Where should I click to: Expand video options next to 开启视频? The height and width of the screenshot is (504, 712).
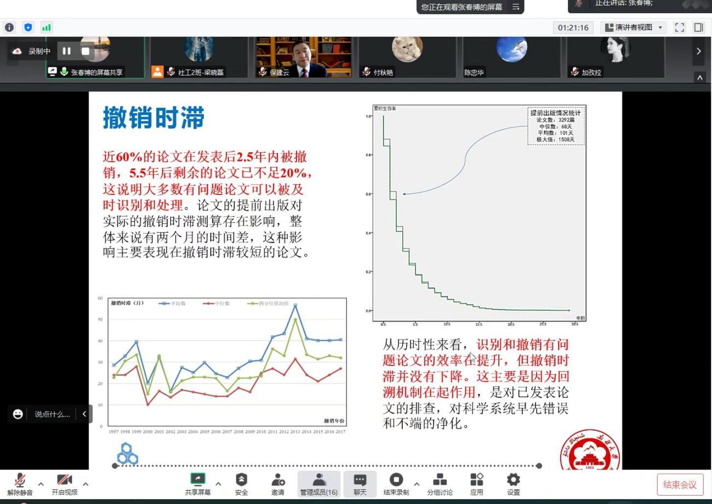[86, 484]
